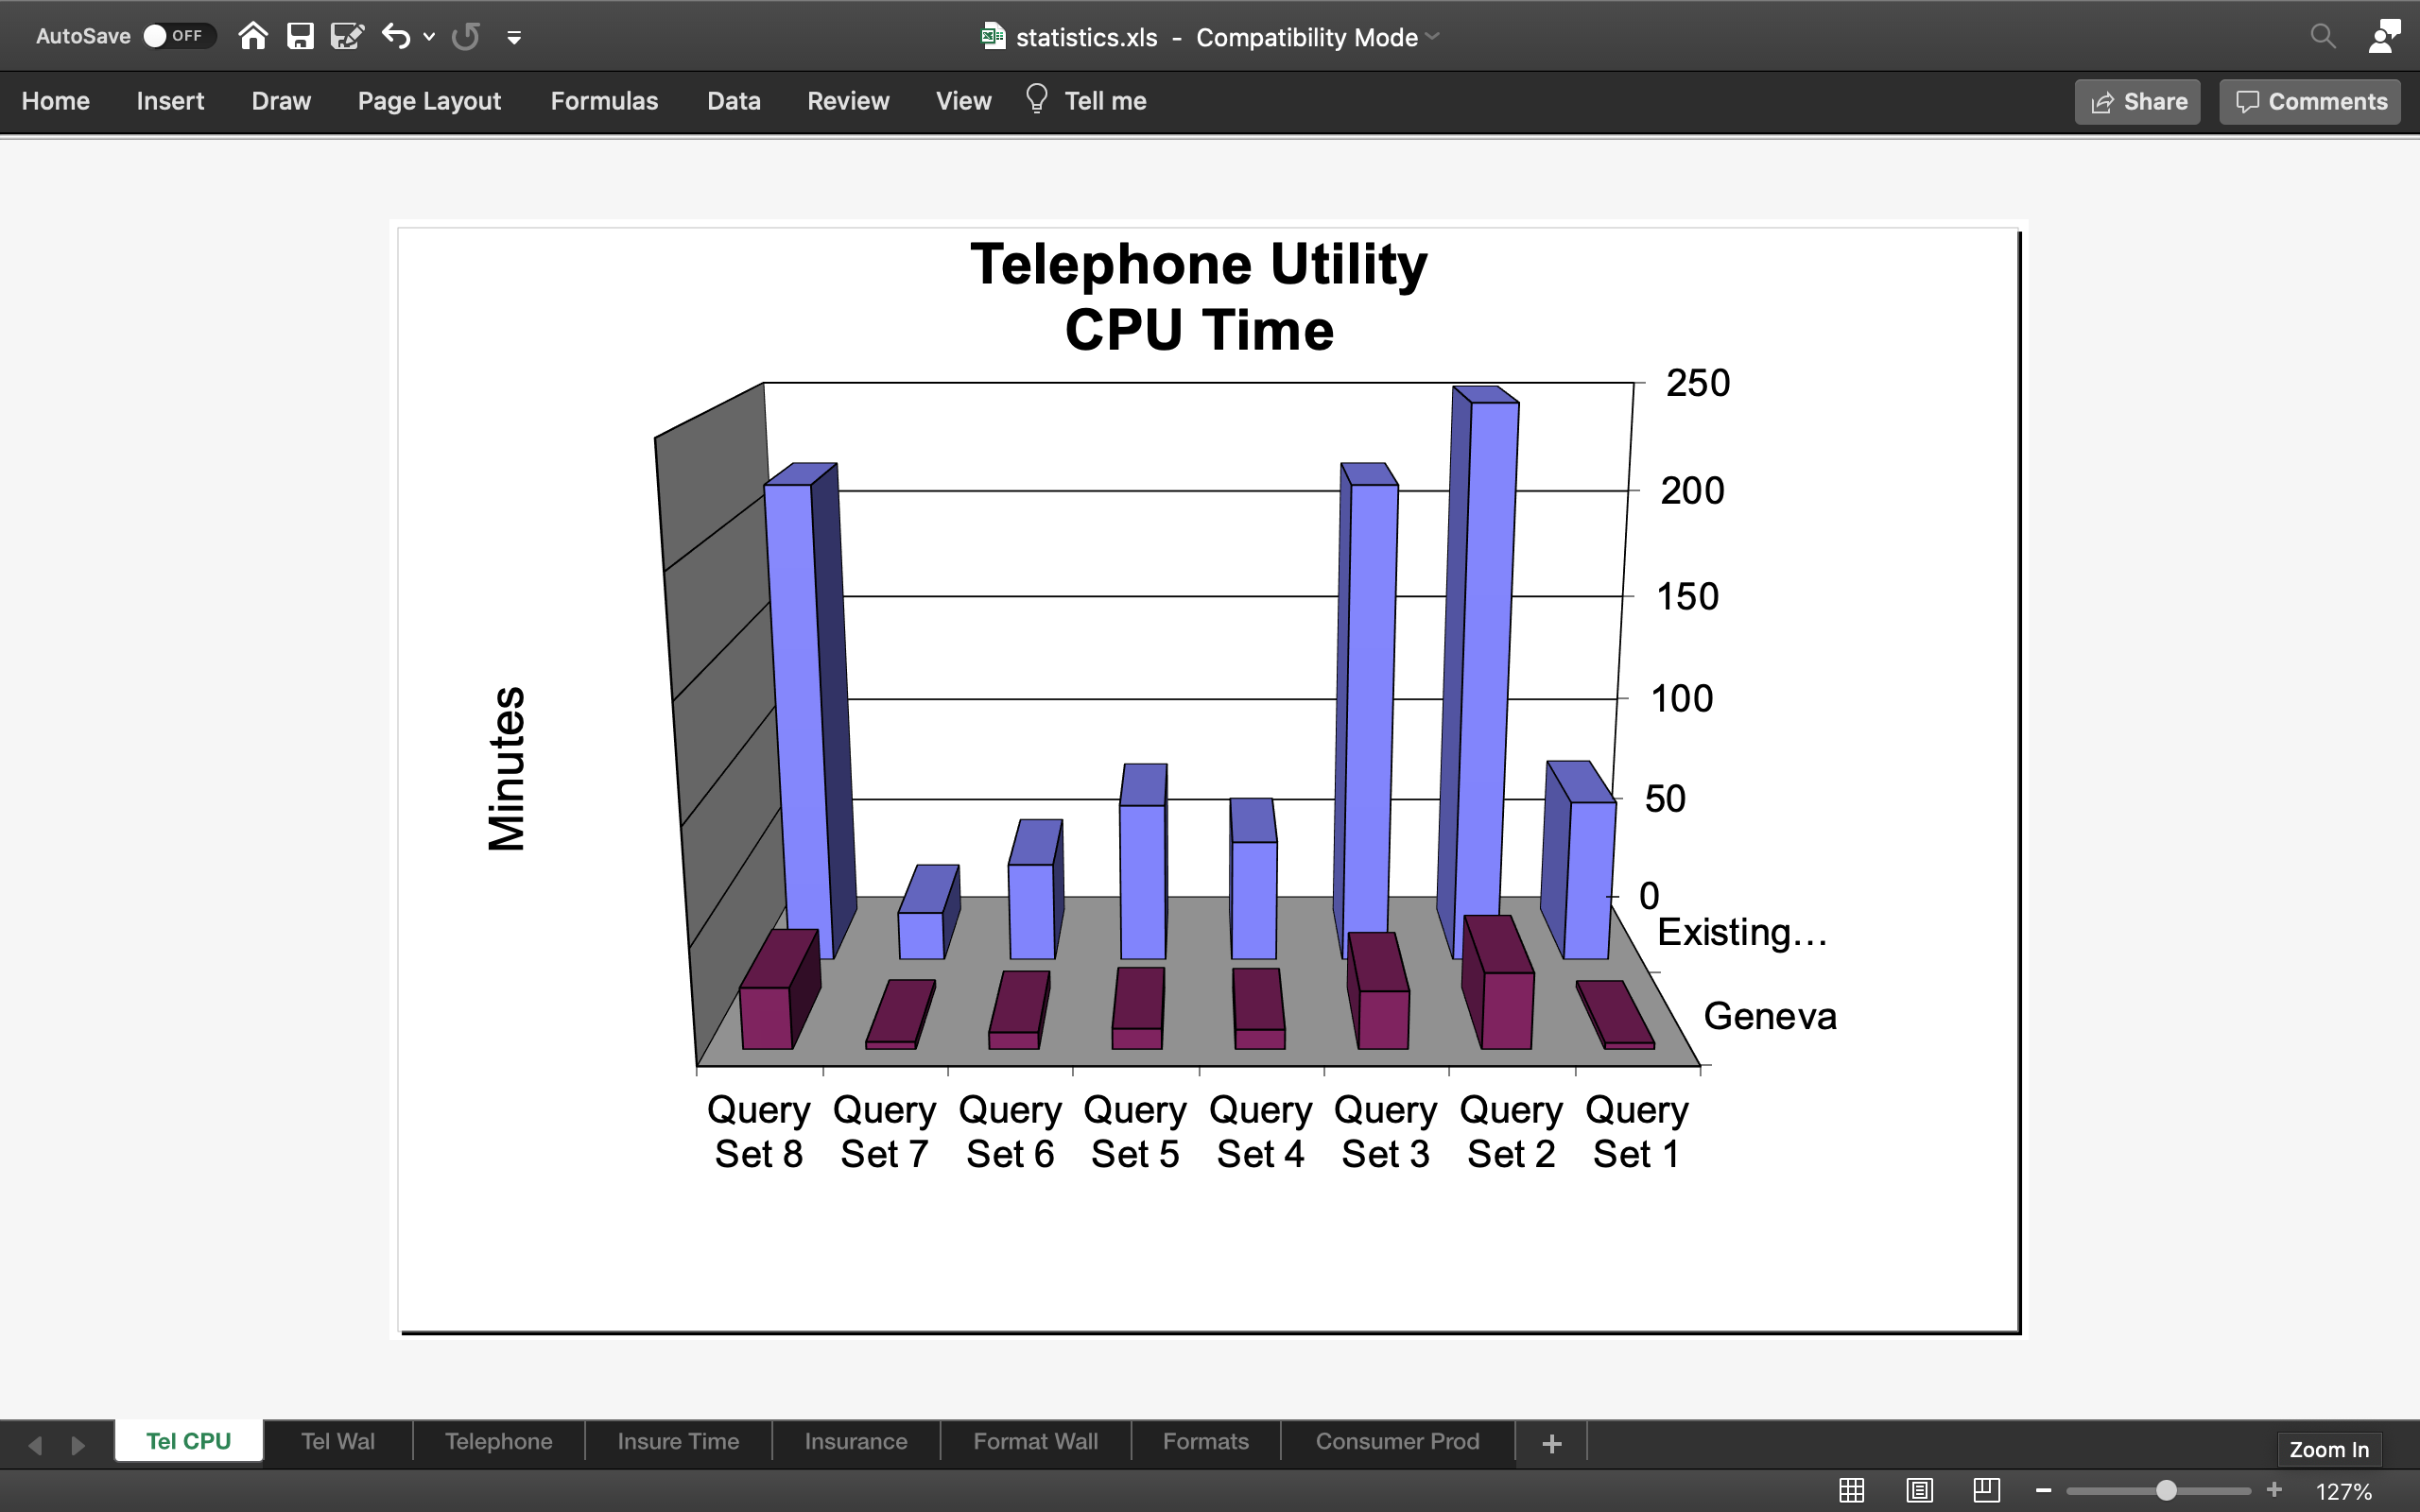Switch to Page Break Preview icon
Screen dimensions: 2420x1512
(x=1986, y=1490)
